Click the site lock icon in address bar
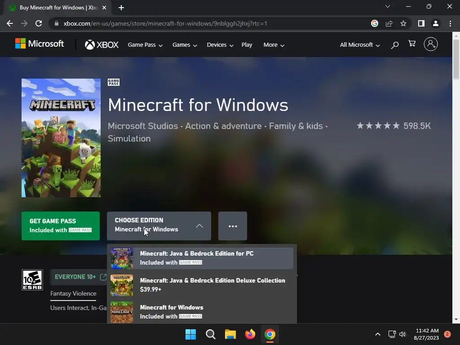This screenshot has height=345, width=460. [57, 23]
